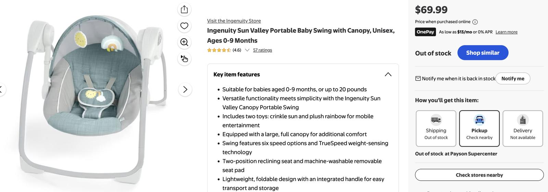Viewport: 548px width, 192px height.
Task: Open OnePay Learn more link
Action: point(507,32)
